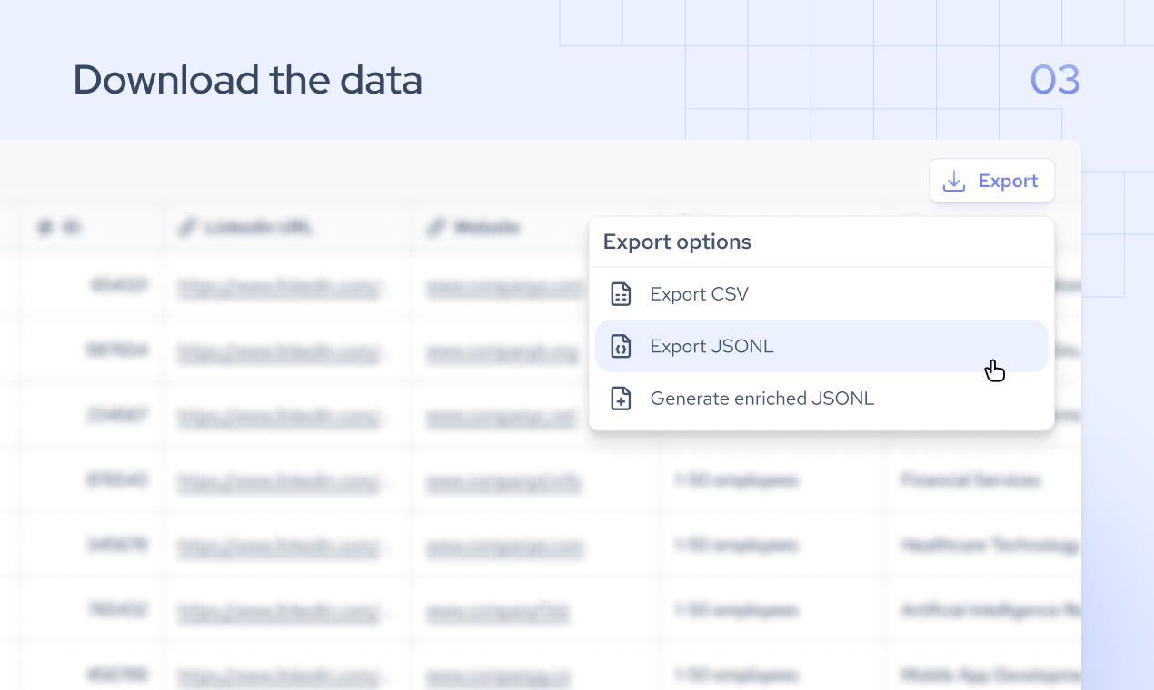
Task: Click the CSV file icon next to Export CSV
Action: [x=621, y=293]
